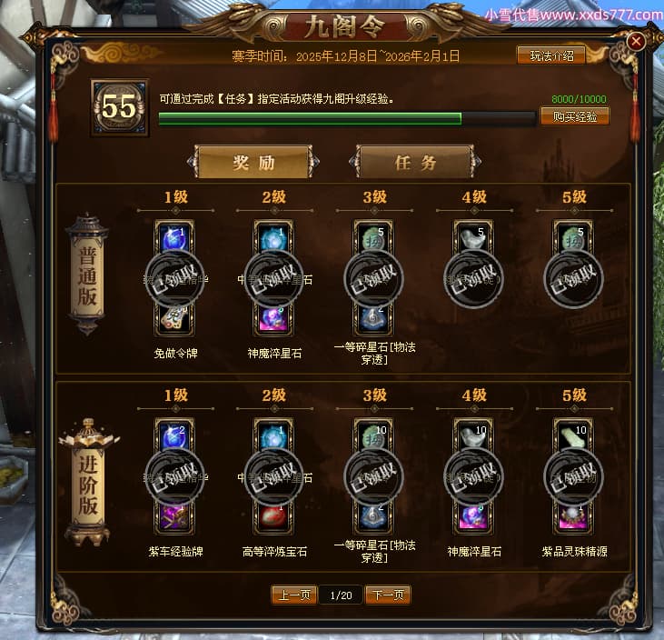The image size is (664, 640).
Task: Select the 一等碎星石 icon in 进阶版 3级
Action: 373,517
